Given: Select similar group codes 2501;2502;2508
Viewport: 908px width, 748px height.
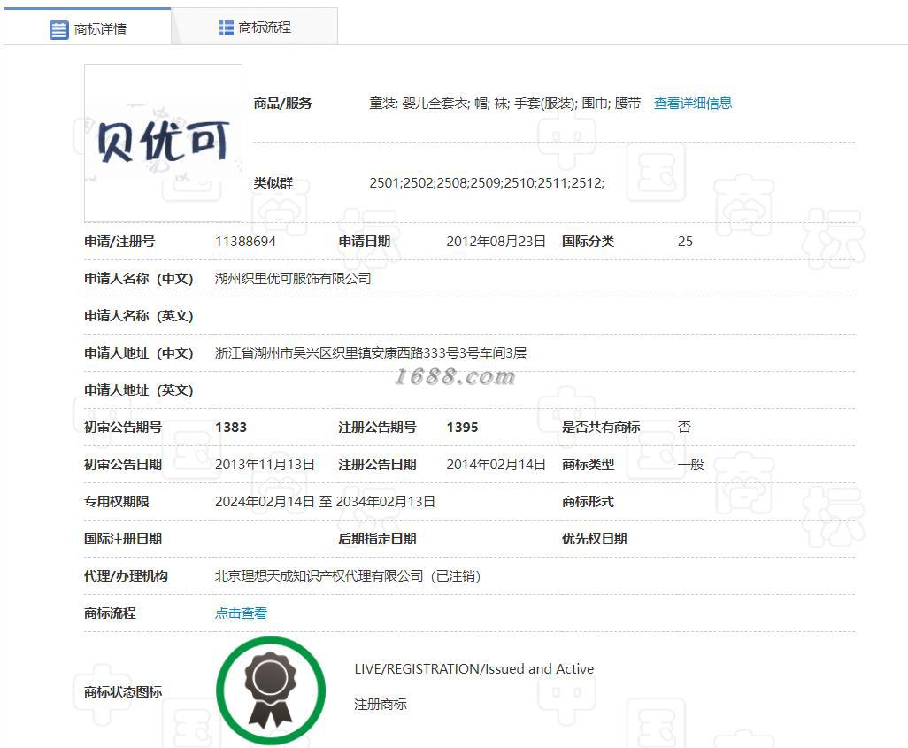Looking at the screenshot, I should click(419, 183).
